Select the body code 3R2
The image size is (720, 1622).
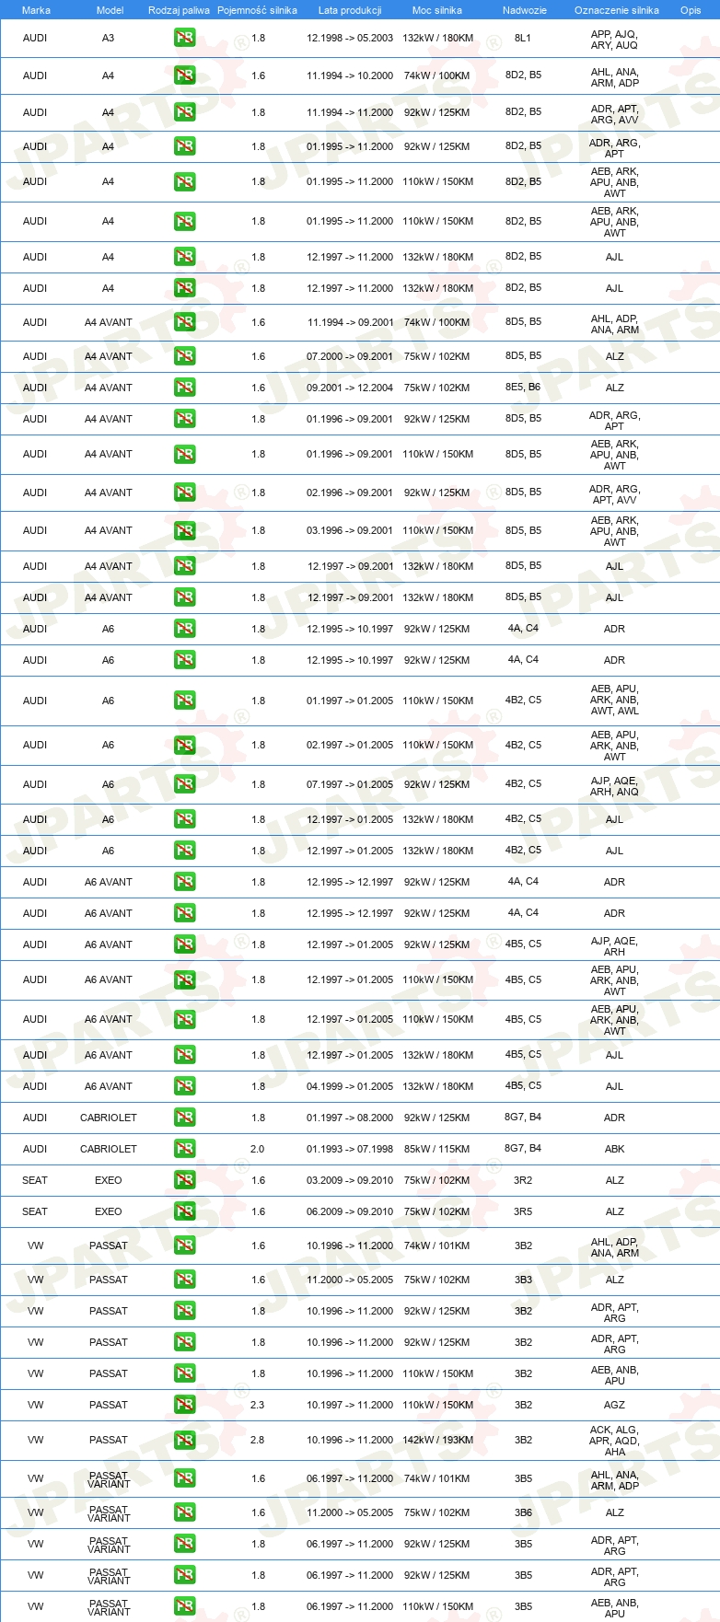click(x=523, y=1180)
